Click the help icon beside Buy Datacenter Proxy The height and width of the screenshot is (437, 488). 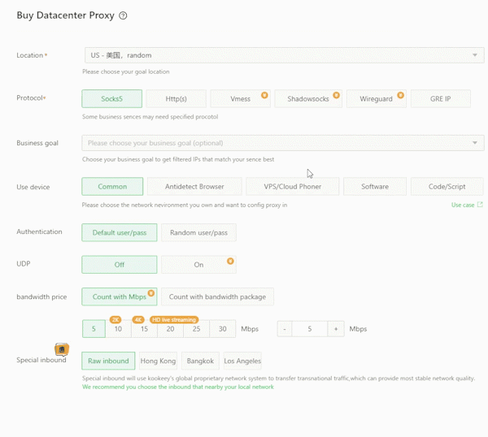123,15
